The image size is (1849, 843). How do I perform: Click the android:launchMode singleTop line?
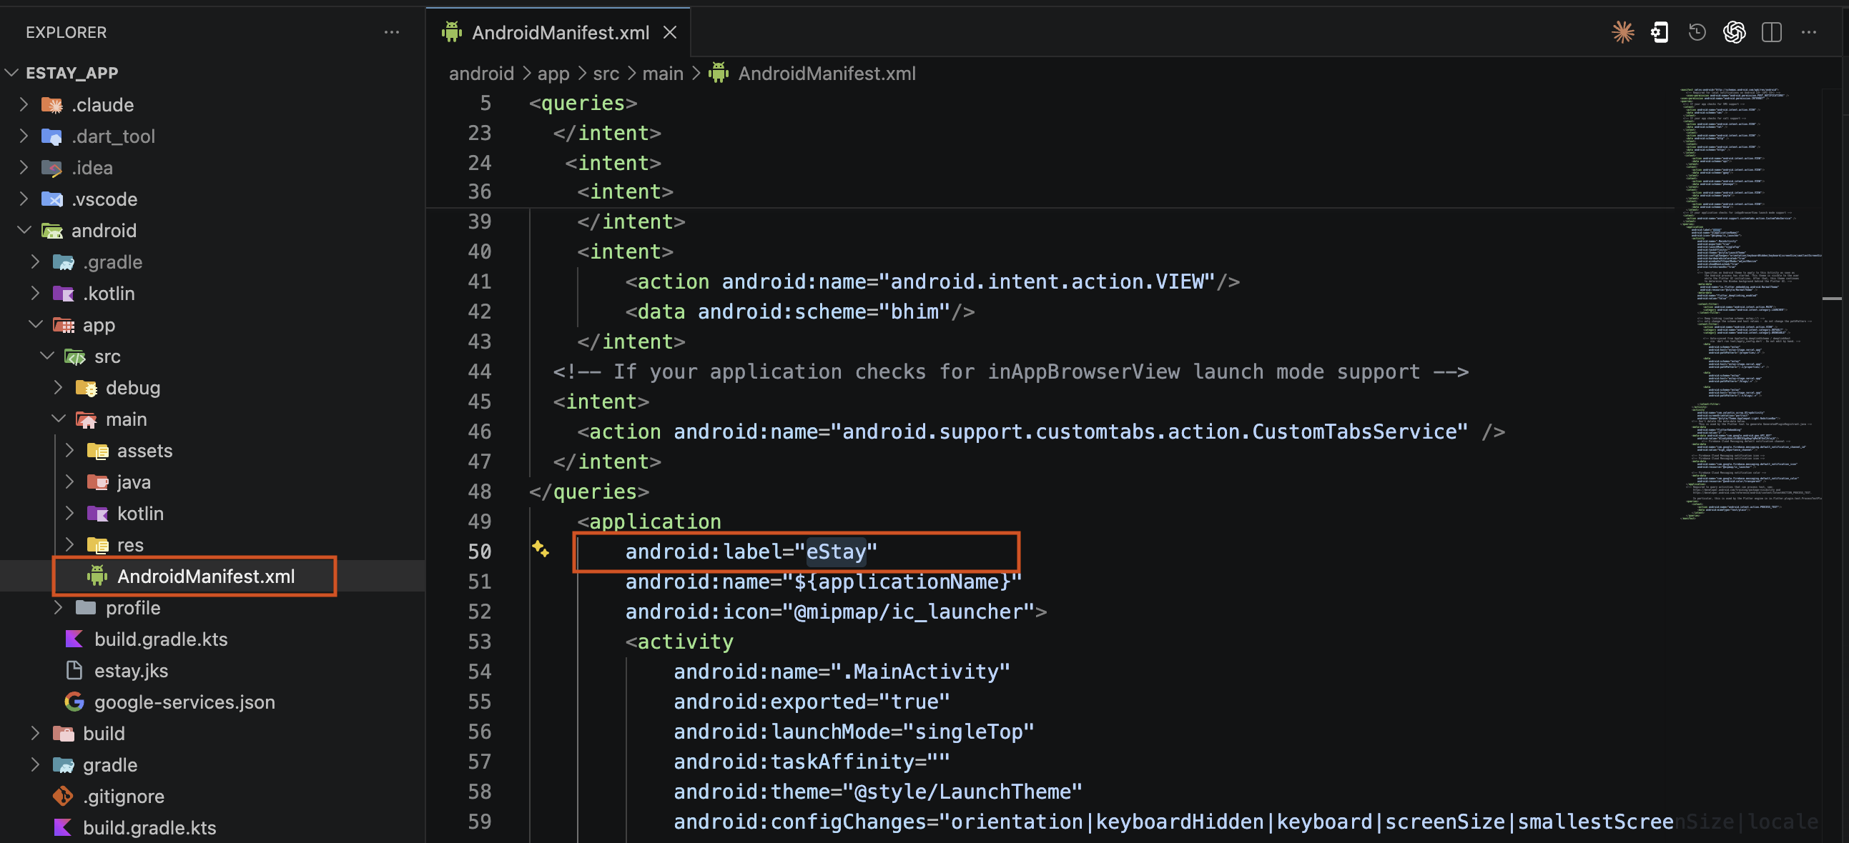854,731
